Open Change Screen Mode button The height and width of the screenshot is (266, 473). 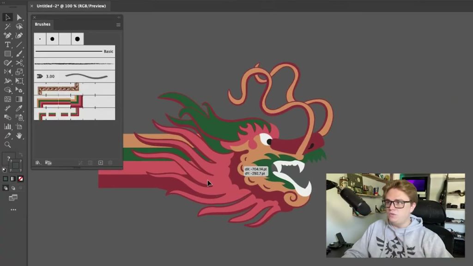[13, 198]
